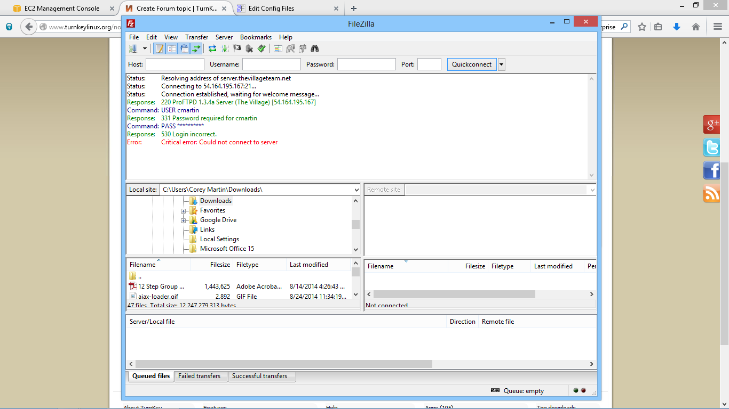
Task: Expand the Google Drive tree folder
Action: click(x=184, y=220)
